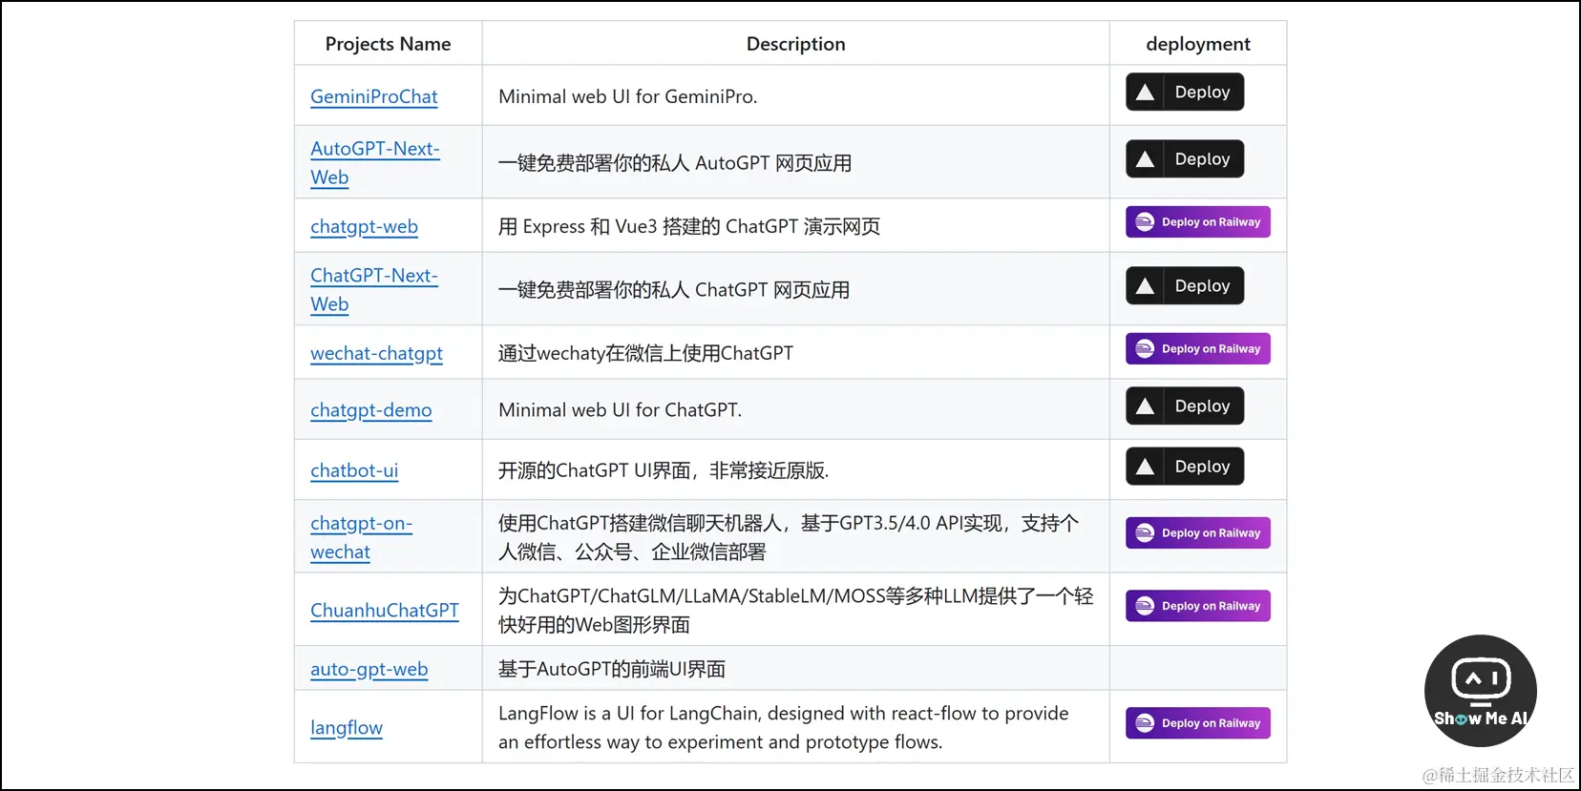Select description '基于AutoGPT的前端UI界面'
This screenshot has height=791, width=1581.
[x=612, y=669]
